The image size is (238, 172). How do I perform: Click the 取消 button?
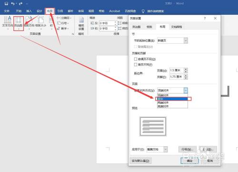pos(210,161)
